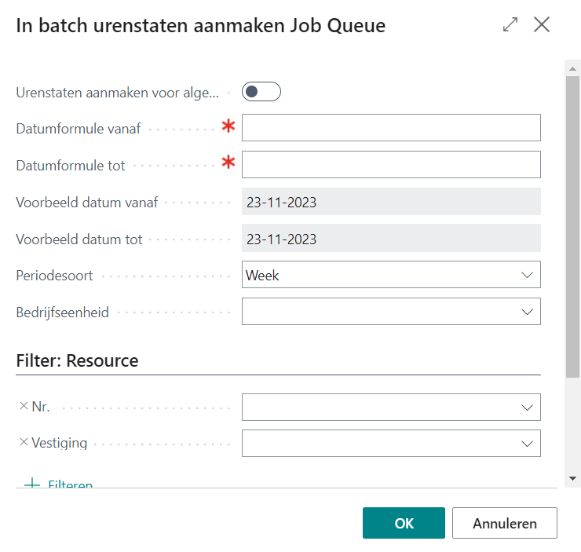Expand the Bedrijfseenheid dropdown arrow
The height and width of the screenshot is (552, 581).
[x=527, y=312]
